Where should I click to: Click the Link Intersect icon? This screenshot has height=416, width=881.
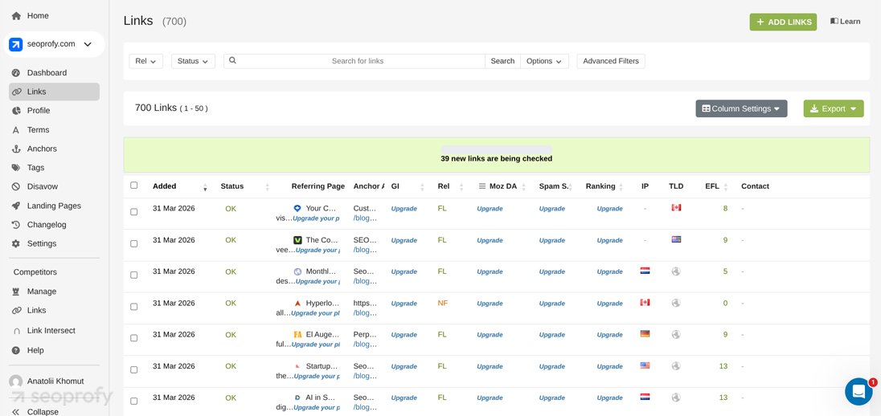tap(16, 331)
